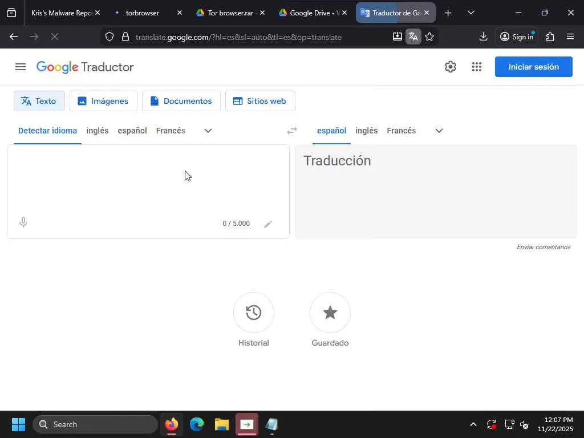584x438 pixels.
Task: Open the Firefox application menu
Action: (x=570, y=36)
